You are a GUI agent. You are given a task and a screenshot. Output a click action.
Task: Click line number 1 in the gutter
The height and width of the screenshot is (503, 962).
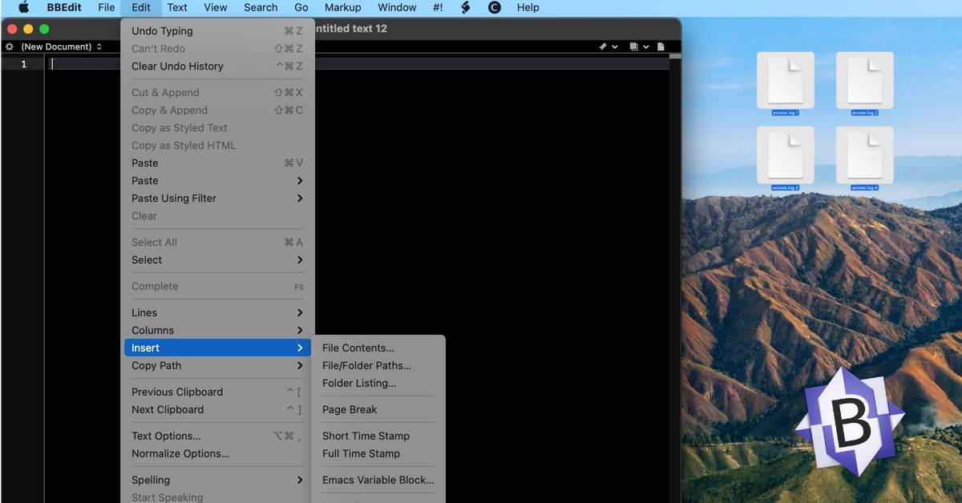coord(23,64)
